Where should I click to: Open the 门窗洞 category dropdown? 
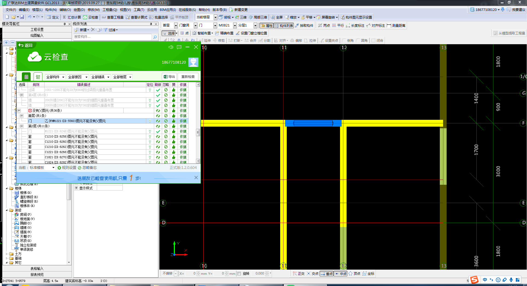click(x=195, y=25)
